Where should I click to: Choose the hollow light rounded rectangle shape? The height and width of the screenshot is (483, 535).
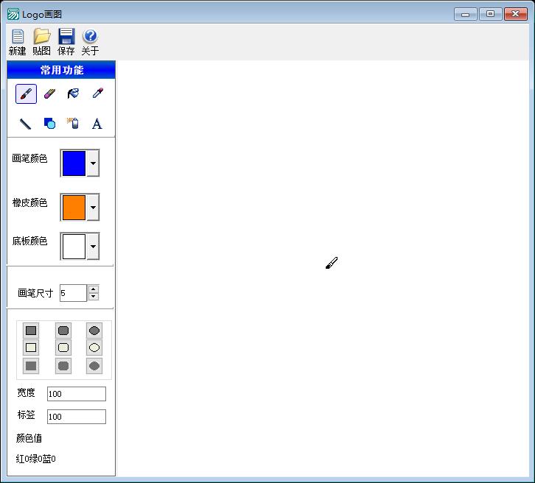[x=63, y=348]
